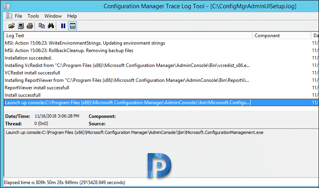The image size is (319, 188).
Task: Click the Open log file toolbar icon
Action: pyautogui.click(x=11, y=26)
